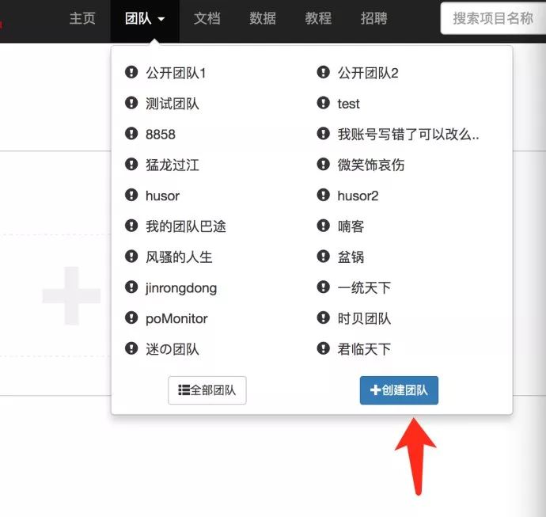Open the 数据 nav item
546x517 pixels.
[263, 18]
